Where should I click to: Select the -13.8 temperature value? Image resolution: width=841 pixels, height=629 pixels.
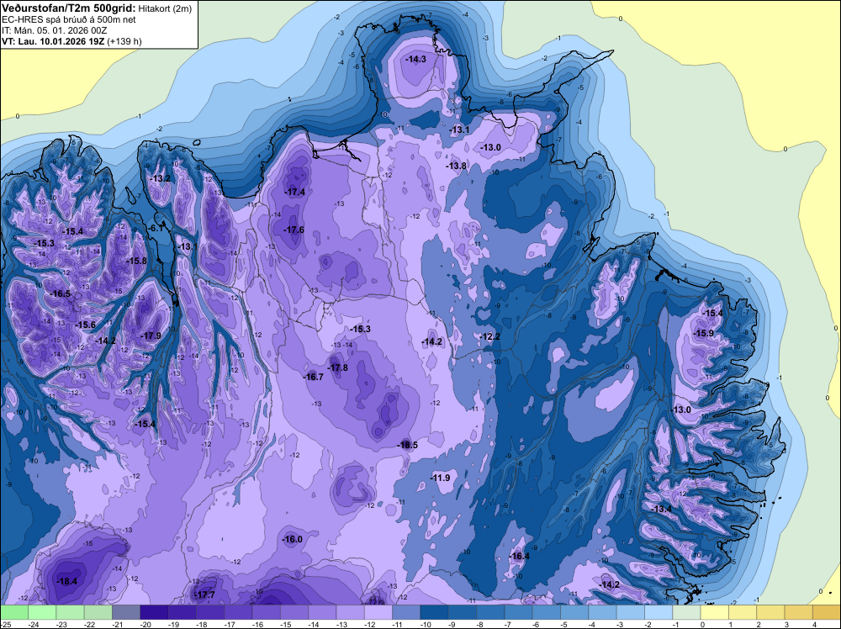[x=456, y=166]
